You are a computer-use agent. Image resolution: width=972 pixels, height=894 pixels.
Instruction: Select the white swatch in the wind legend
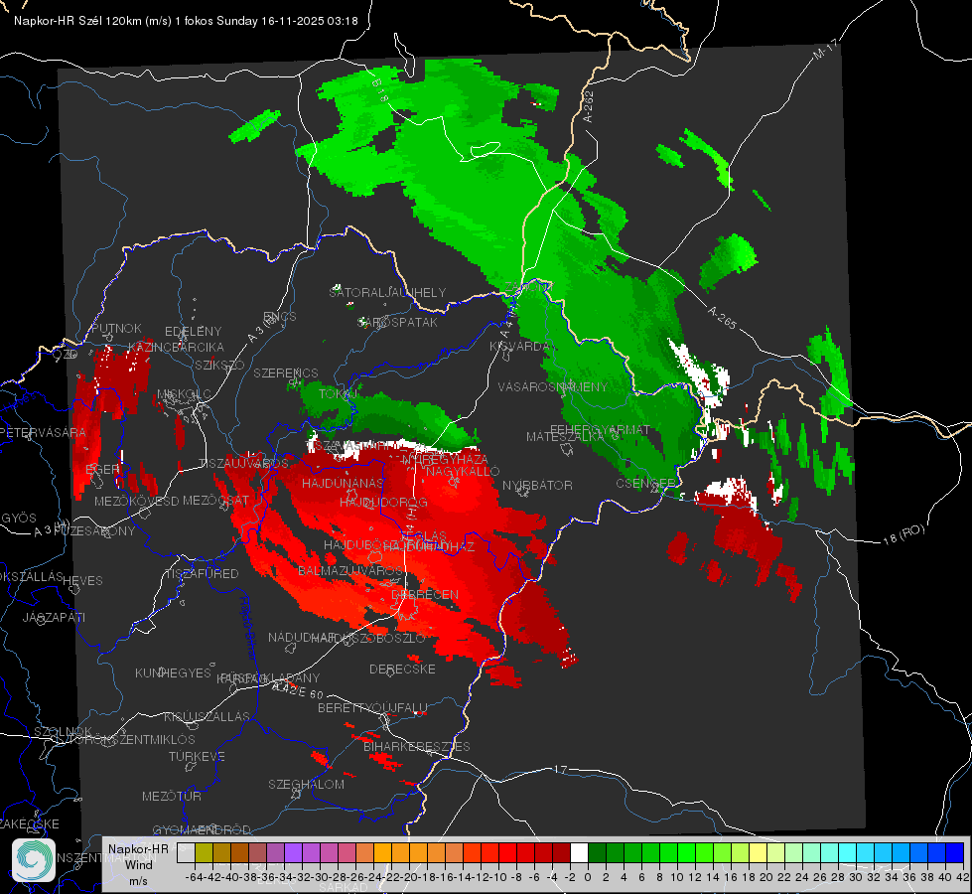click(x=579, y=852)
